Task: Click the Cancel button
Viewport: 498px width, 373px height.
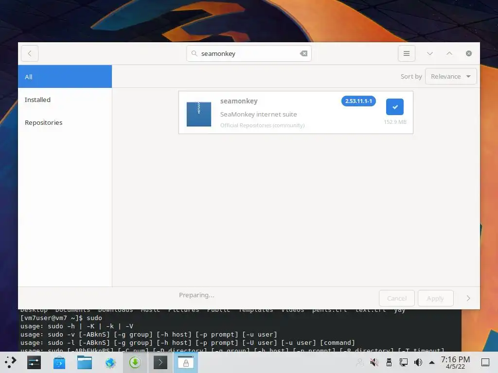Action: 397,298
